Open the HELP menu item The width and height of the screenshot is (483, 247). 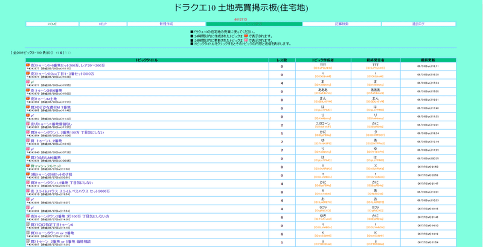(x=103, y=24)
